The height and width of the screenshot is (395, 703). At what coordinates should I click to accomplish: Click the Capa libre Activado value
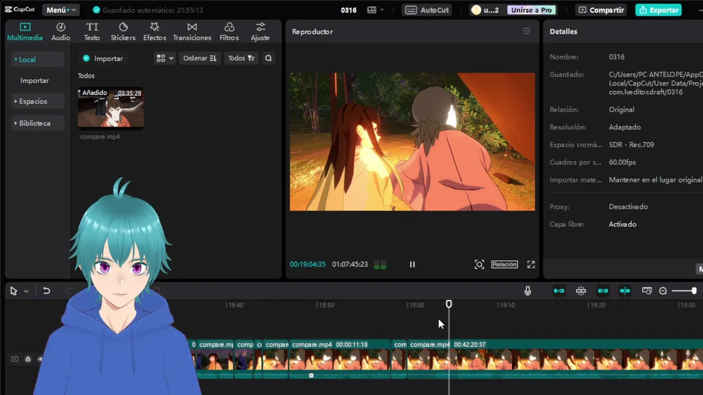tap(623, 224)
